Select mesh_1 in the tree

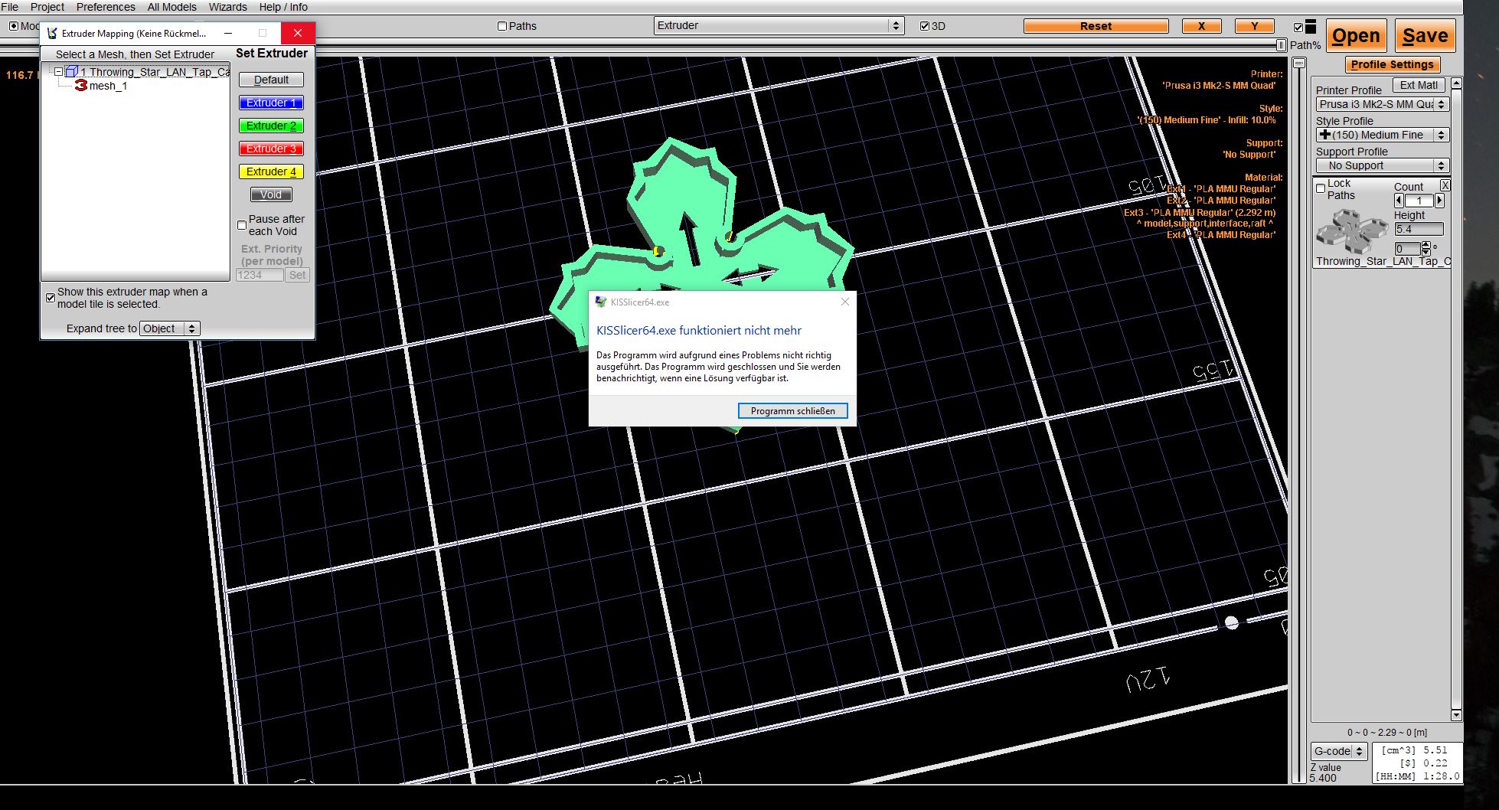(x=108, y=86)
